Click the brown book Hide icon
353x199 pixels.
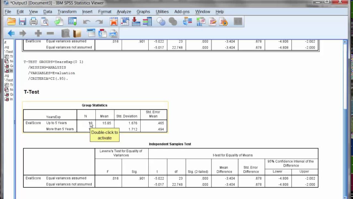coord(77,33)
